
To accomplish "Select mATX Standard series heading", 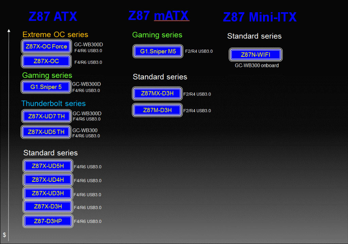I will click(x=160, y=77).
